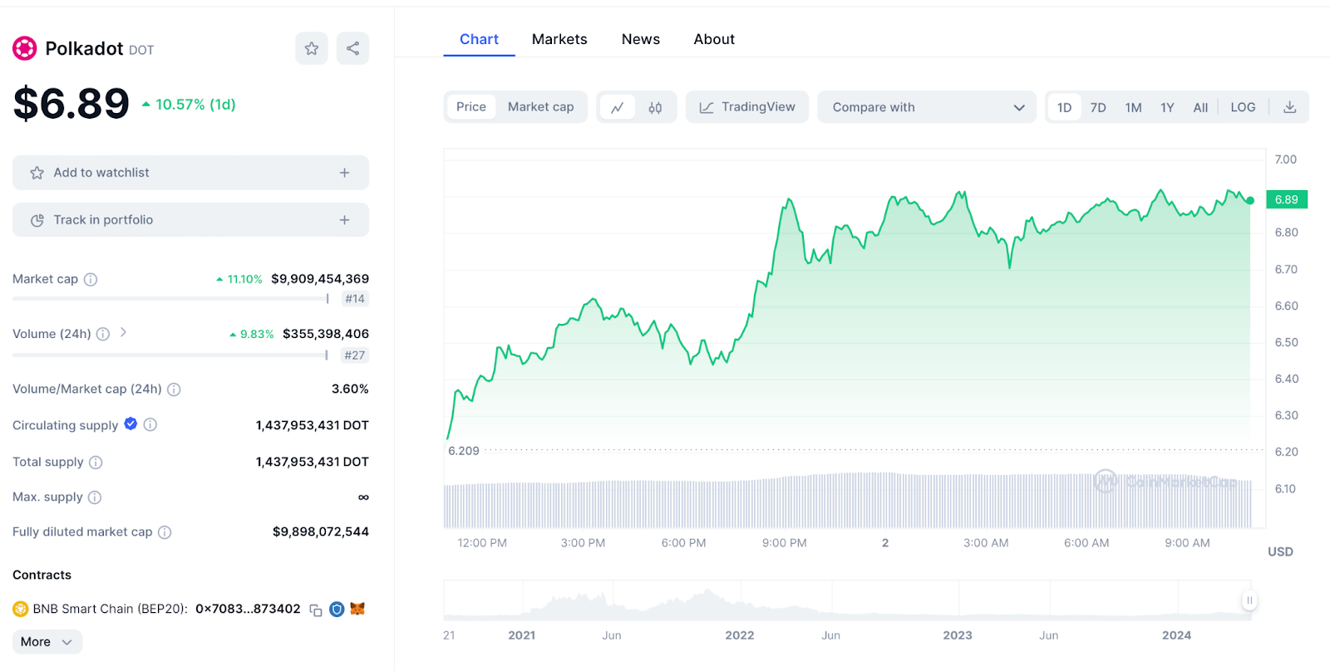Screen dimensions: 1330x671
Task: Click the info icon next to Volume (24h)
Action: 103,334
